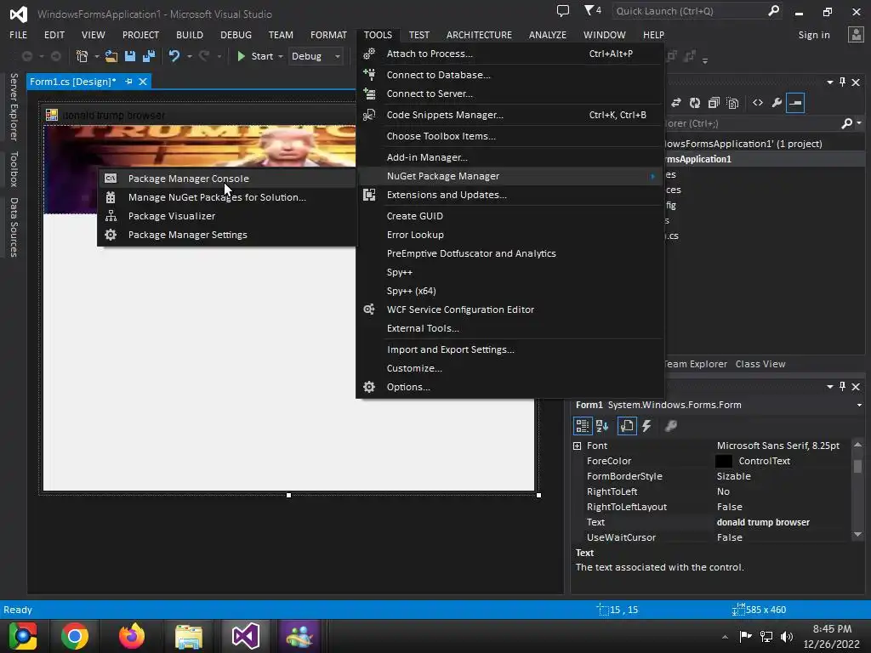
Task: Open Options from the Tools menu
Action: pos(510,387)
